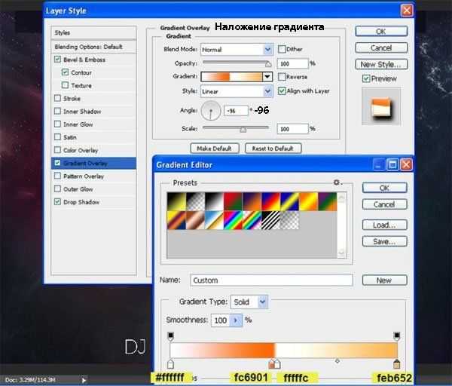Click OK in the Gradient Editor

coord(384,188)
